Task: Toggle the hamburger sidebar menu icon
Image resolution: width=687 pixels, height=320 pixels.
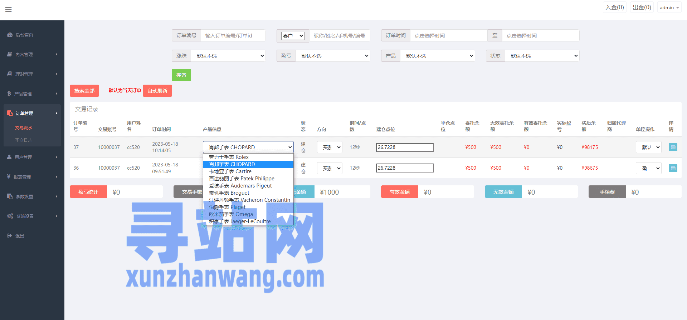Action: 9,10
